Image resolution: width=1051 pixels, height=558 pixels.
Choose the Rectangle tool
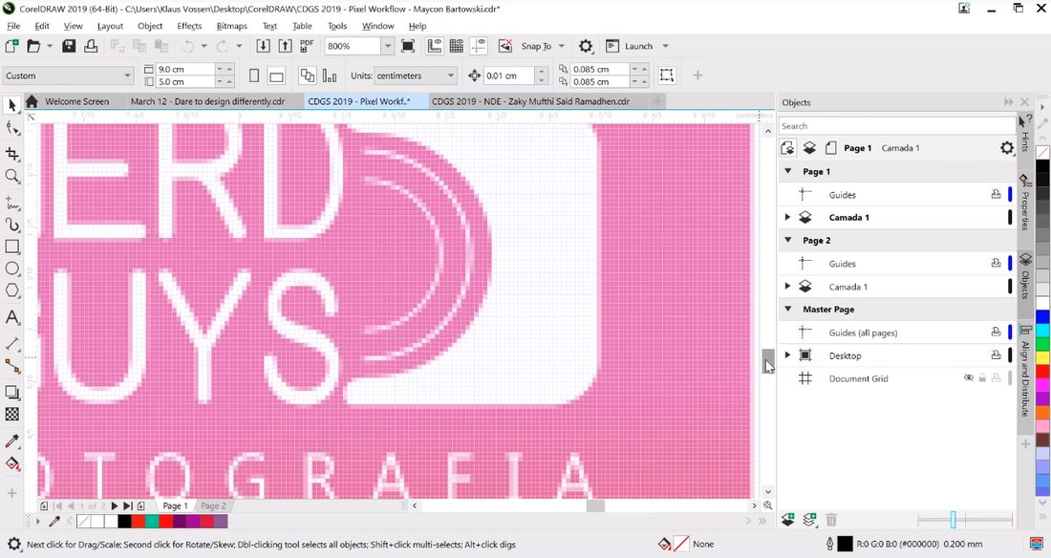[12, 247]
